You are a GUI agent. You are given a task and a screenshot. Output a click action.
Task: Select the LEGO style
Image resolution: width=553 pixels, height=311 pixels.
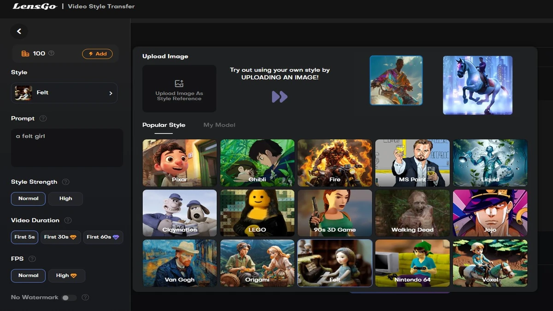(x=257, y=213)
